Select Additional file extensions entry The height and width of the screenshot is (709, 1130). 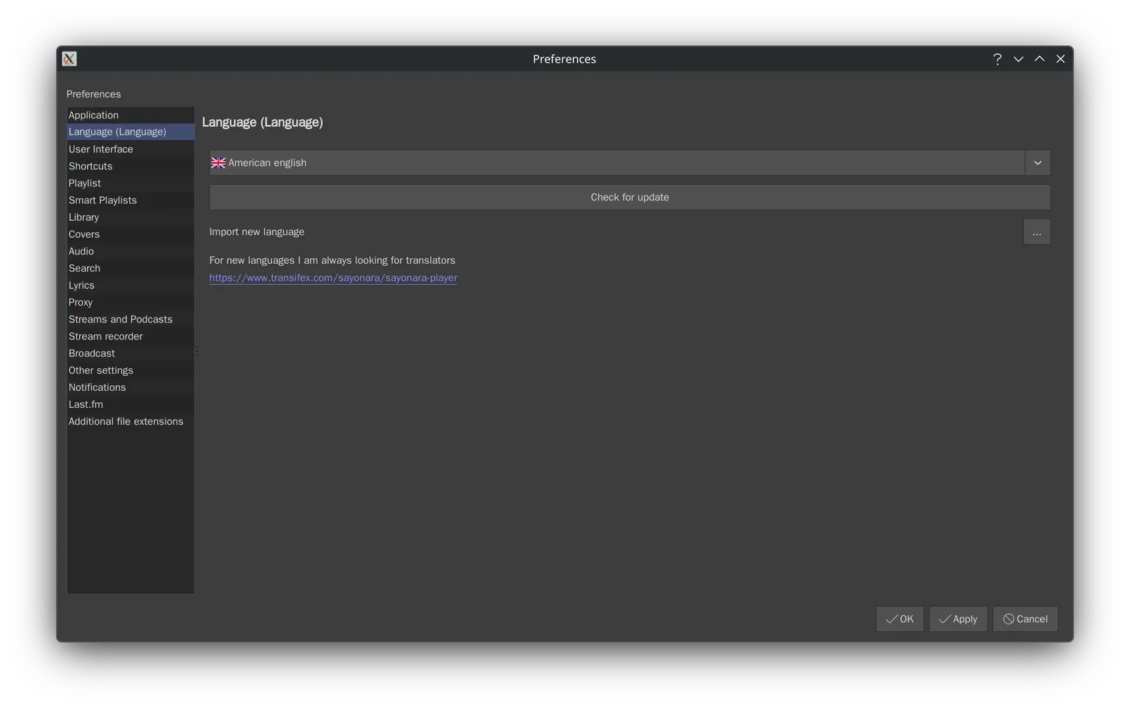click(131, 421)
